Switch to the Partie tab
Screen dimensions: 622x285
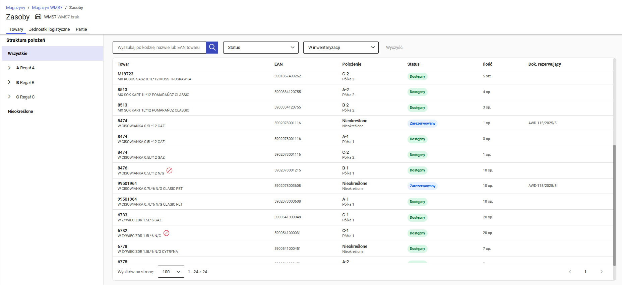coord(81,29)
